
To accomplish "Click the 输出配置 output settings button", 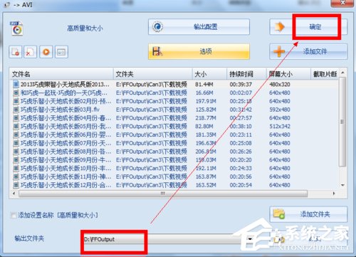I will click(x=199, y=27).
